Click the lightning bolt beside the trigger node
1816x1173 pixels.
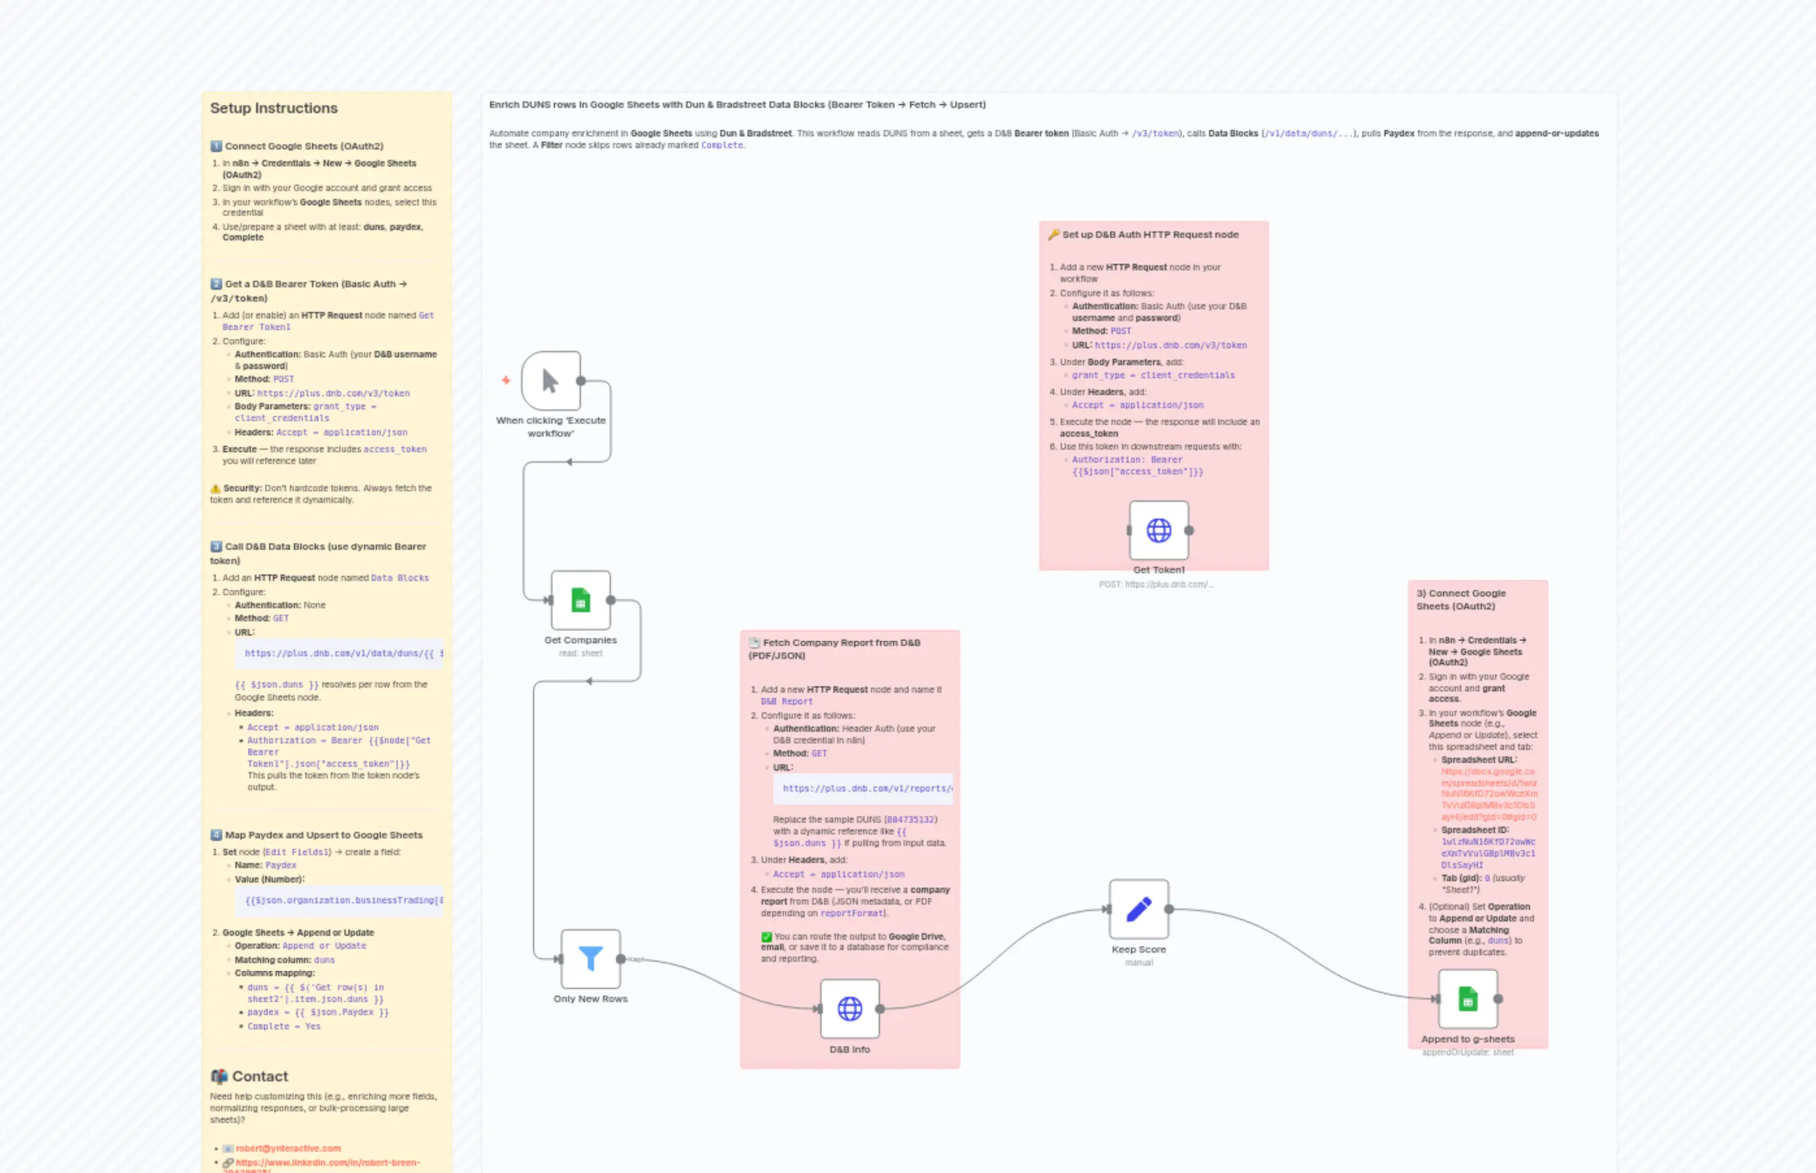click(x=506, y=381)
